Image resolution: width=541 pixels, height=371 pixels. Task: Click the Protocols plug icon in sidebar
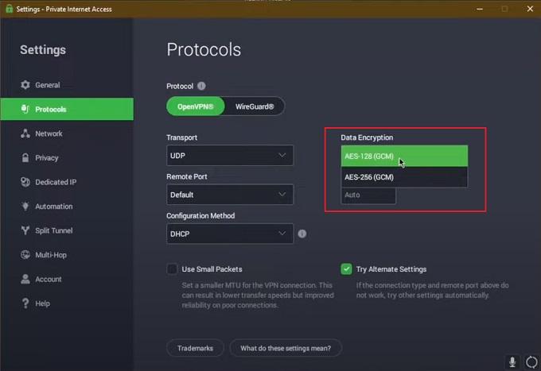pyautogui.click(x=25, y=109)
